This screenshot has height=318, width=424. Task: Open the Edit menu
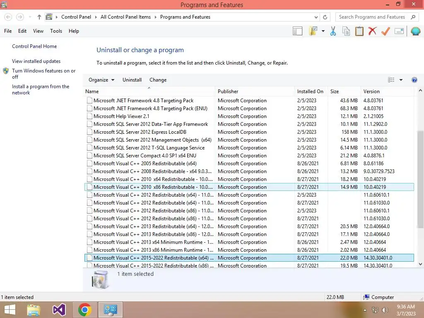click(x=22, y=31)
